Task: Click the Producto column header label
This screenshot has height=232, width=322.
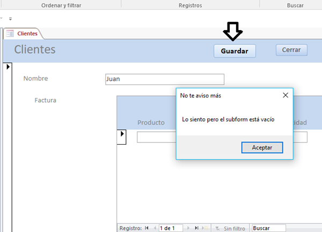Action: pyautogui.click(x=151, y=123)
